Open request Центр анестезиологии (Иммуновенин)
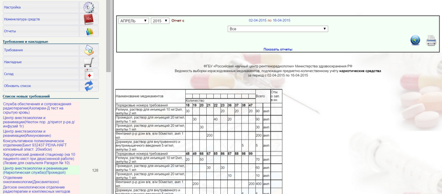The width and height of the screenshot is (442, 194). point(41,134)
